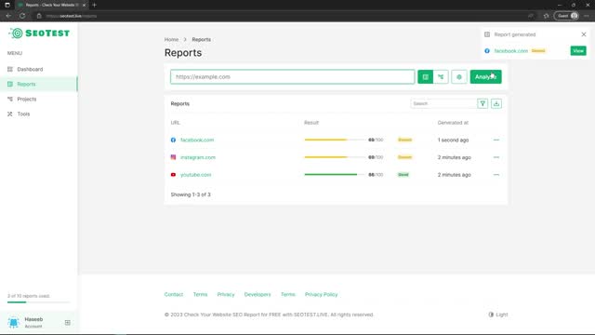Open the facebook.com report link

pos(197,140)
